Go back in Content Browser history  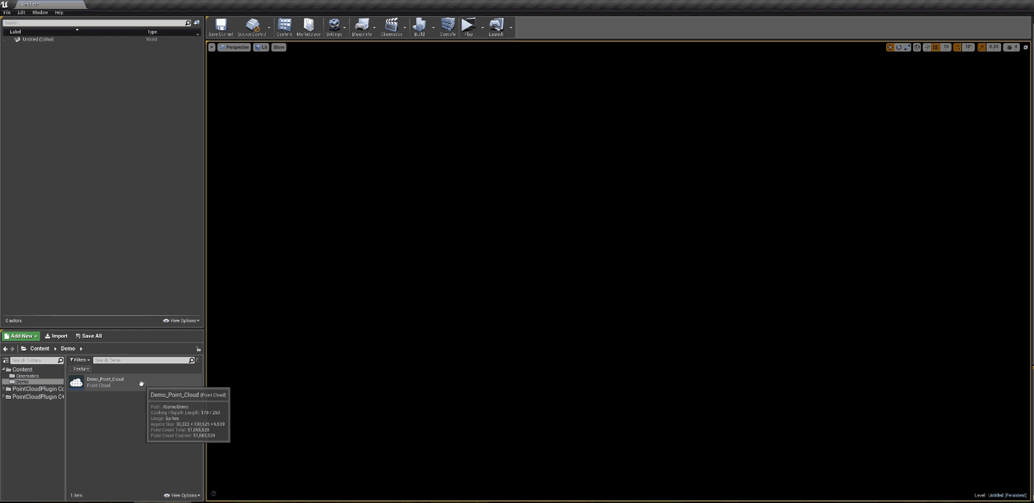click(x=5, y=349)
